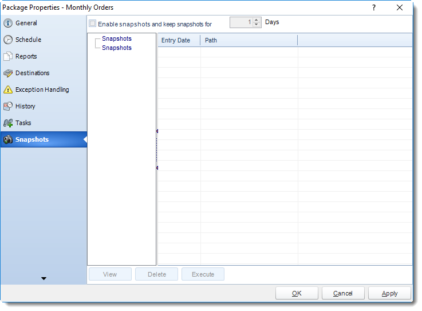Click the Delete button
Viewport: 422px width, 311px height.
pyautogui.click(x=157, y=274)
